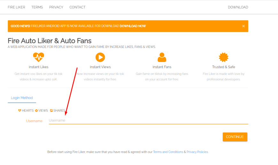
Task: Open the Contact page
Action: pyautogui.click(x=77, y=7)
